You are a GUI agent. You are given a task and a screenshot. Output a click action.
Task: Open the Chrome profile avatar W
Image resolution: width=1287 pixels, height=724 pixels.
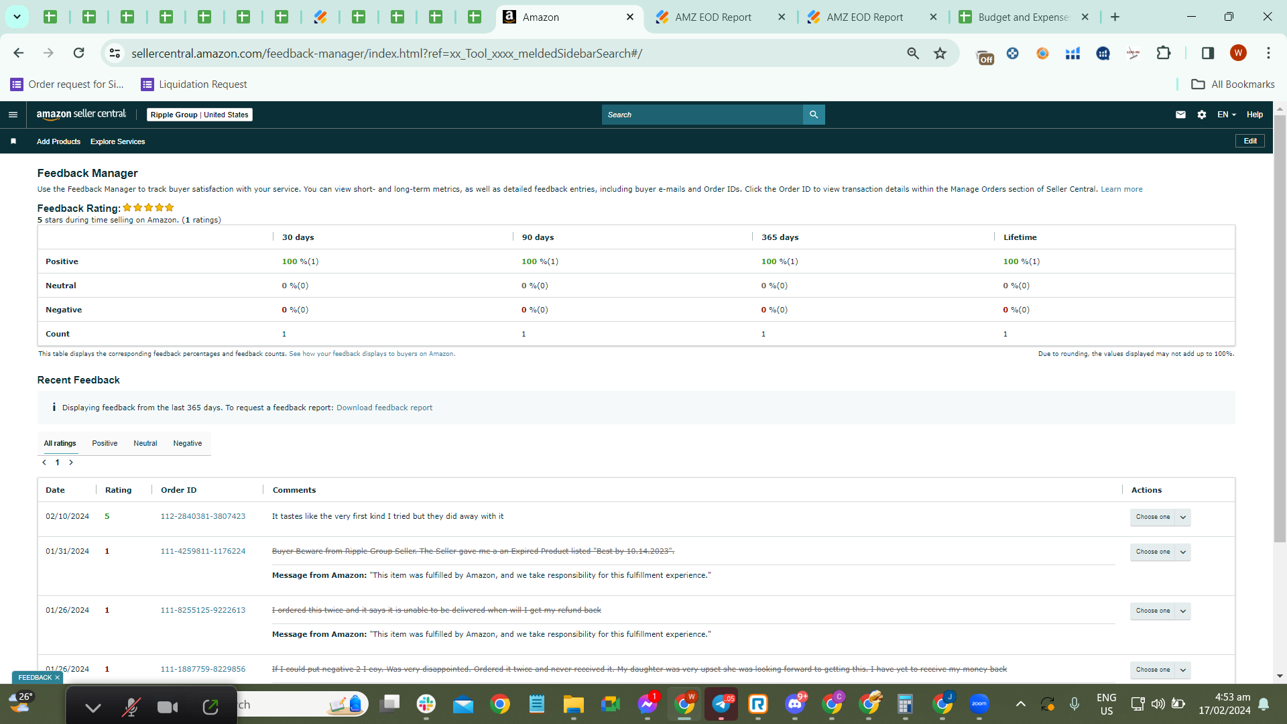(x=1238, y=53)
